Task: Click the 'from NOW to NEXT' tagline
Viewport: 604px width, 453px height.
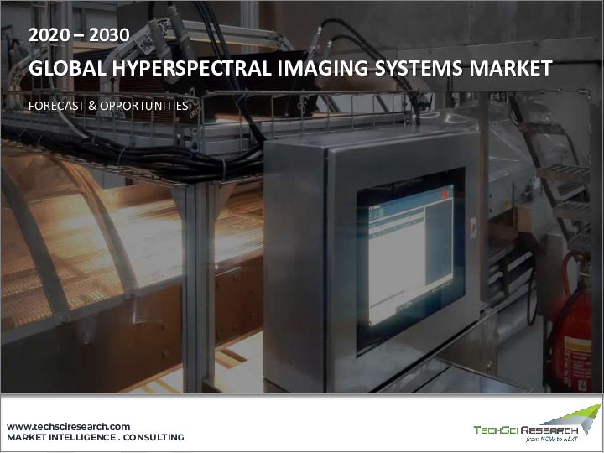Action: [x=552, y=439]
